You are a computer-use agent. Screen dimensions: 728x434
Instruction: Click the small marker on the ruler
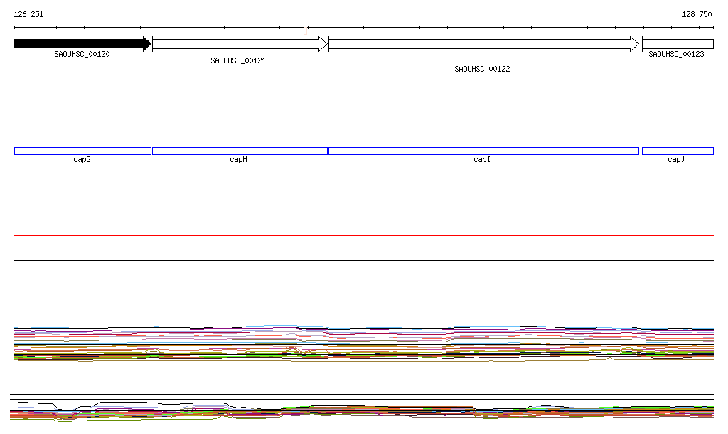(x=306, y=30)
